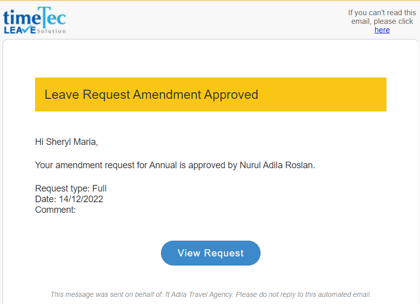
Task: Click the word 'Solution' in the logo
Action: [x=51, y=31]
